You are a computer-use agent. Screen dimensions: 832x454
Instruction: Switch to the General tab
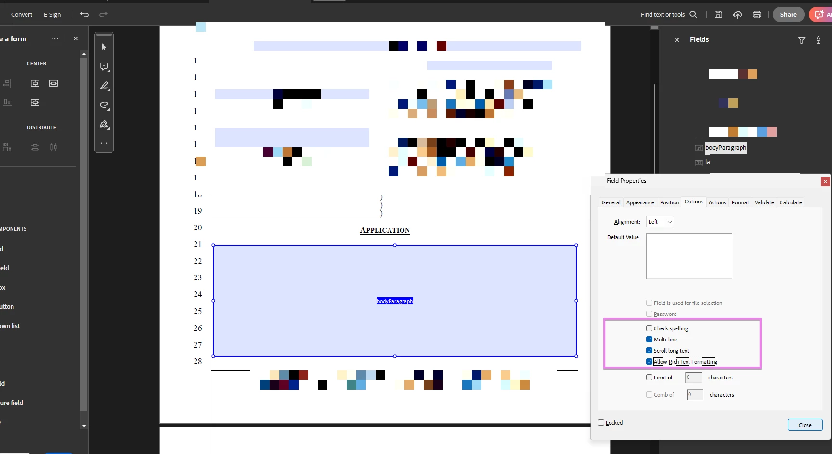click(611, 202)
